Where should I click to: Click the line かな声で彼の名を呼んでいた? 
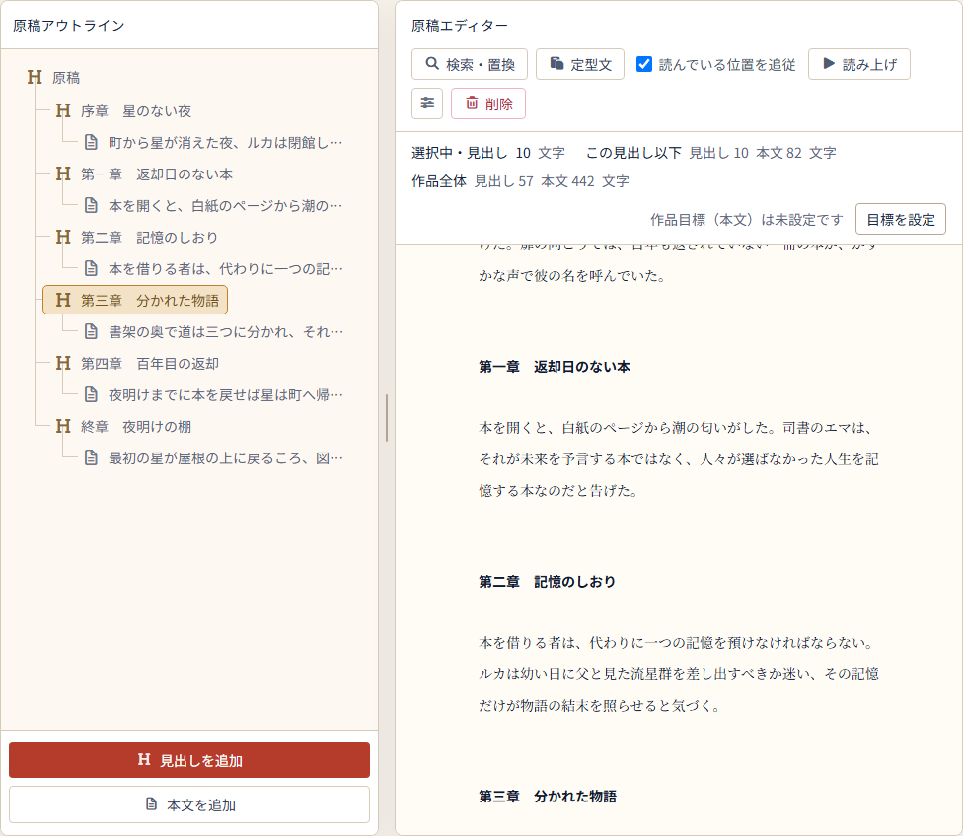point(572,276)
